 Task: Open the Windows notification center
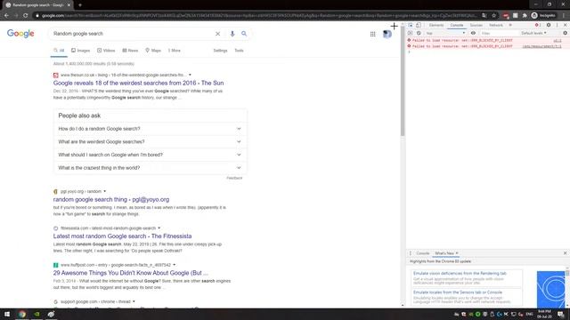click(561, 314)
